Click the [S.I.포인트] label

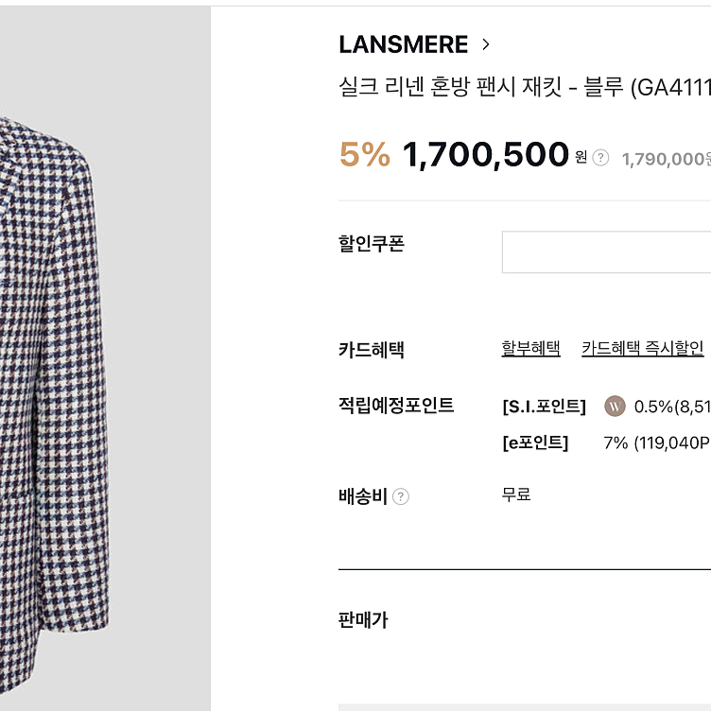point(545,407)
